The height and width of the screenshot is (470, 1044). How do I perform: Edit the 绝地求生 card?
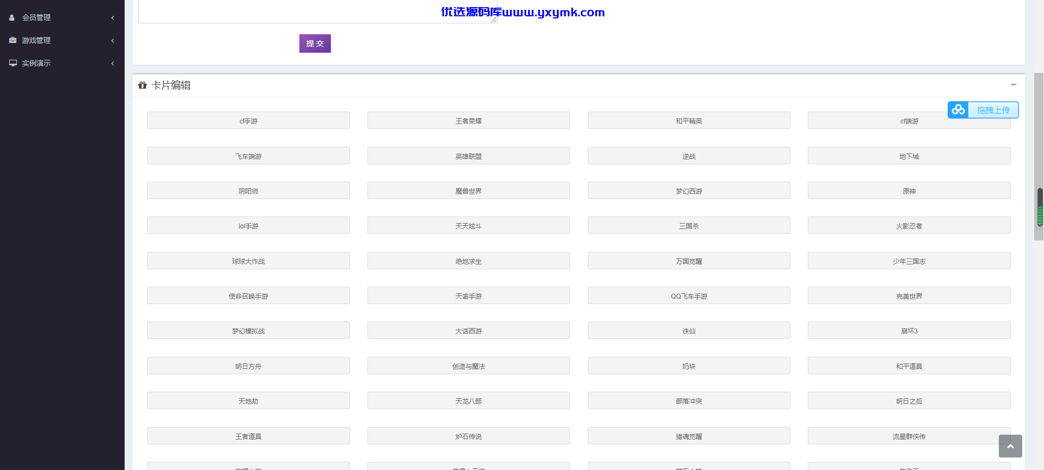469,261
